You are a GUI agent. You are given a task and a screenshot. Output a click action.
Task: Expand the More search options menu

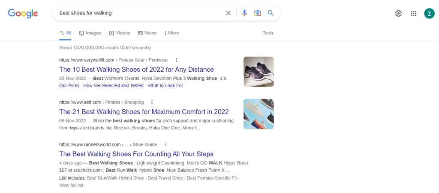(171, 33)
